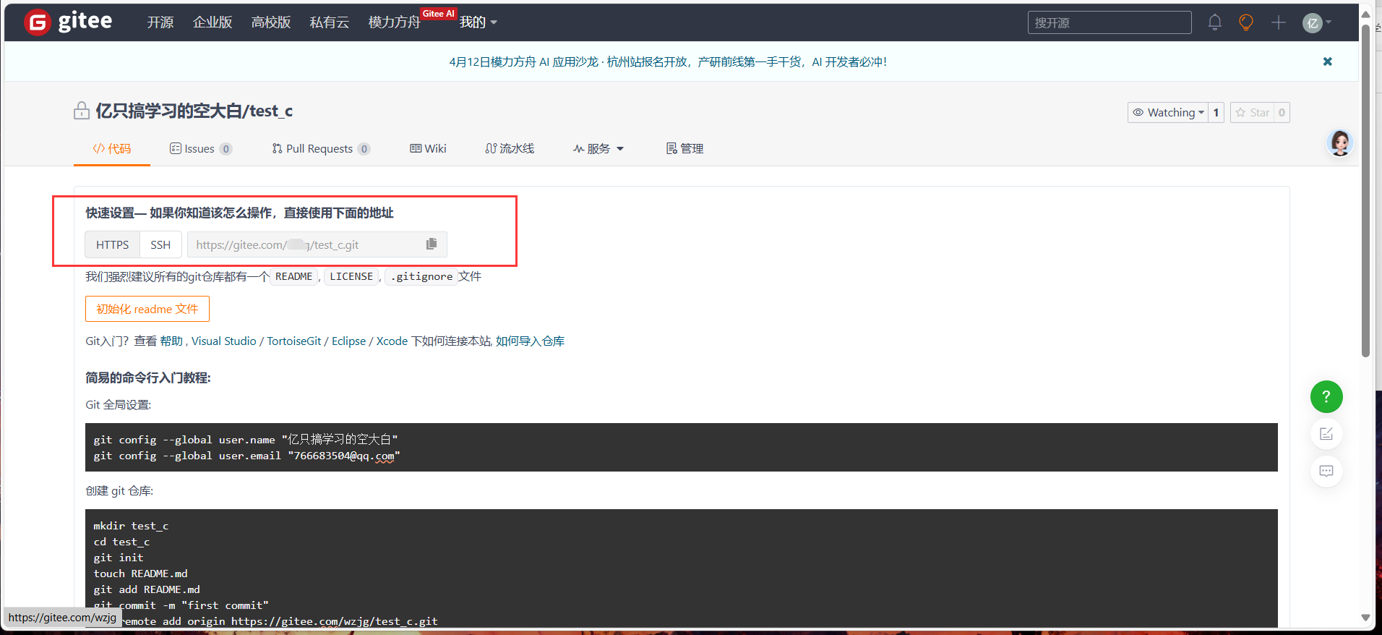Switch to the 代码 tab
Screen dimensions: 1382x635
point(112,148)
